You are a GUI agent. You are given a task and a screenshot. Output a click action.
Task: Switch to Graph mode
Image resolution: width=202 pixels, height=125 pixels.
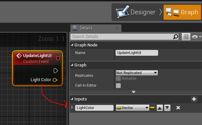[x=182, y=12]
